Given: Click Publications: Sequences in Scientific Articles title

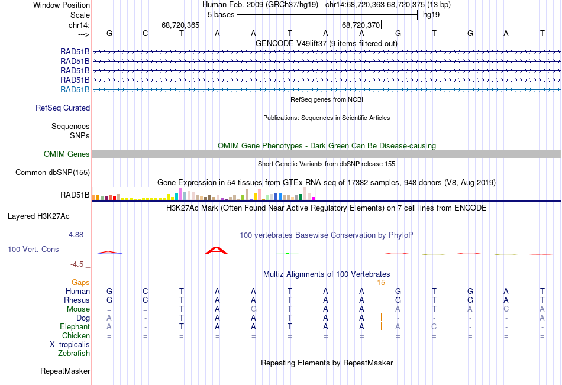Looking at the screenshot, I should click(327, 118).
